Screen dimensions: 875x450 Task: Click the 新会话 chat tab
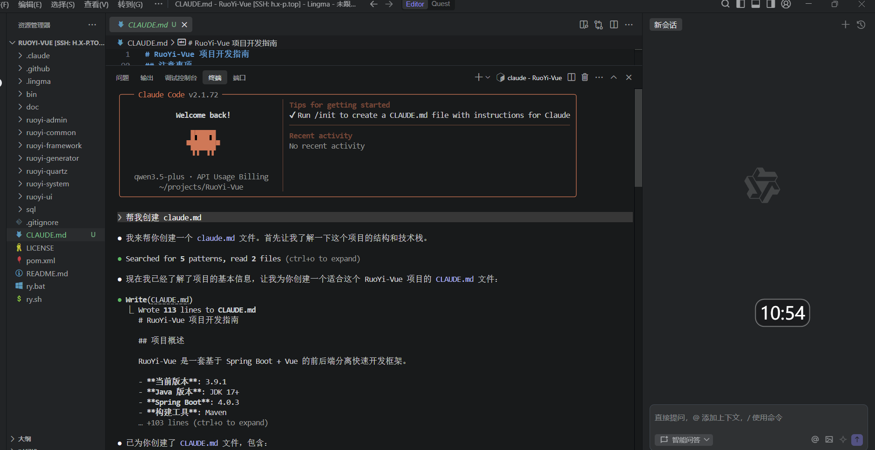coord(665,25)
